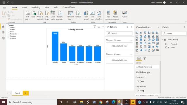The image size is (187, 105).
Task: Switch to Report view in left sidebar
Action: click(3, 27)
